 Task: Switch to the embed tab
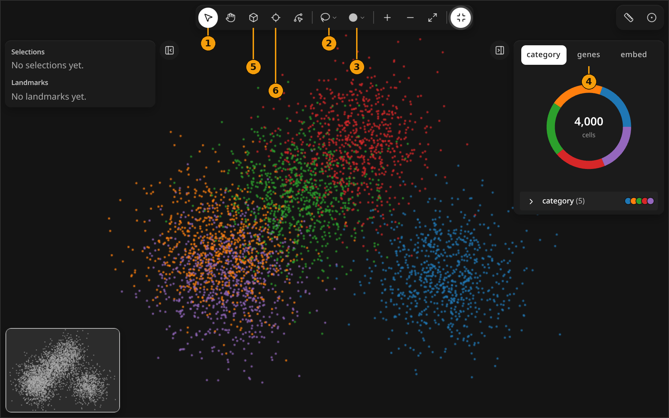click(633, 55)
